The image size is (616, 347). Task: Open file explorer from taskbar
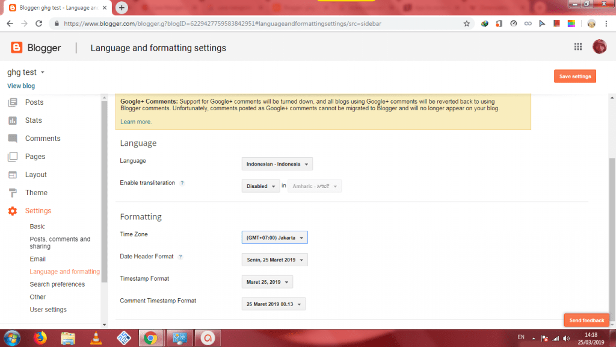pyautogui.click(x=68, y=338)
